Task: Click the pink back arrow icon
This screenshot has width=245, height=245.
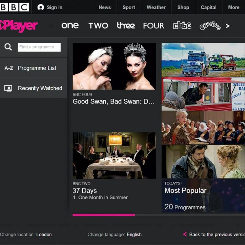Action: 185,234
